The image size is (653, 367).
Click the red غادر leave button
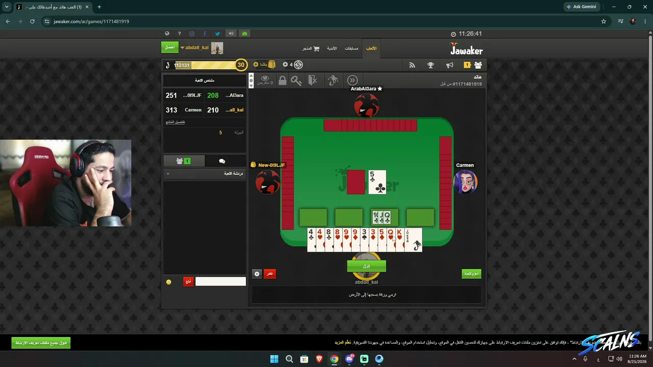tap(269, 274)
